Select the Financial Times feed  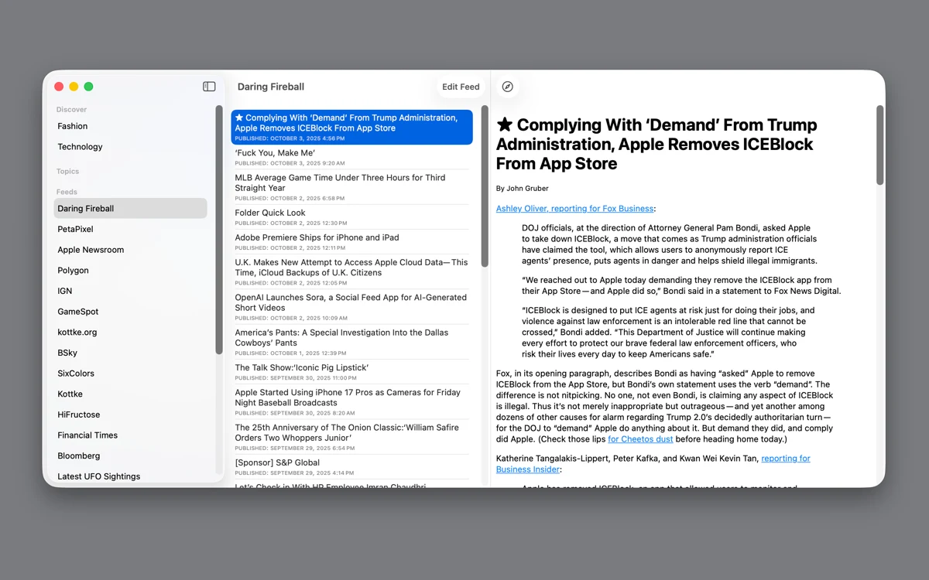(130, 435)
